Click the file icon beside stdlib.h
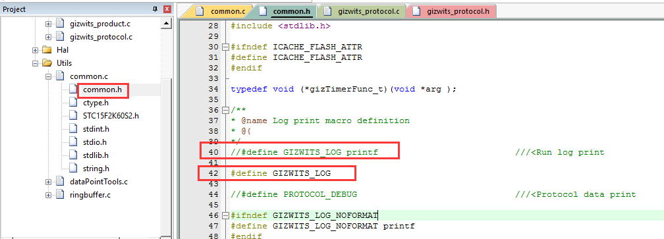 [x=74, y=155]
